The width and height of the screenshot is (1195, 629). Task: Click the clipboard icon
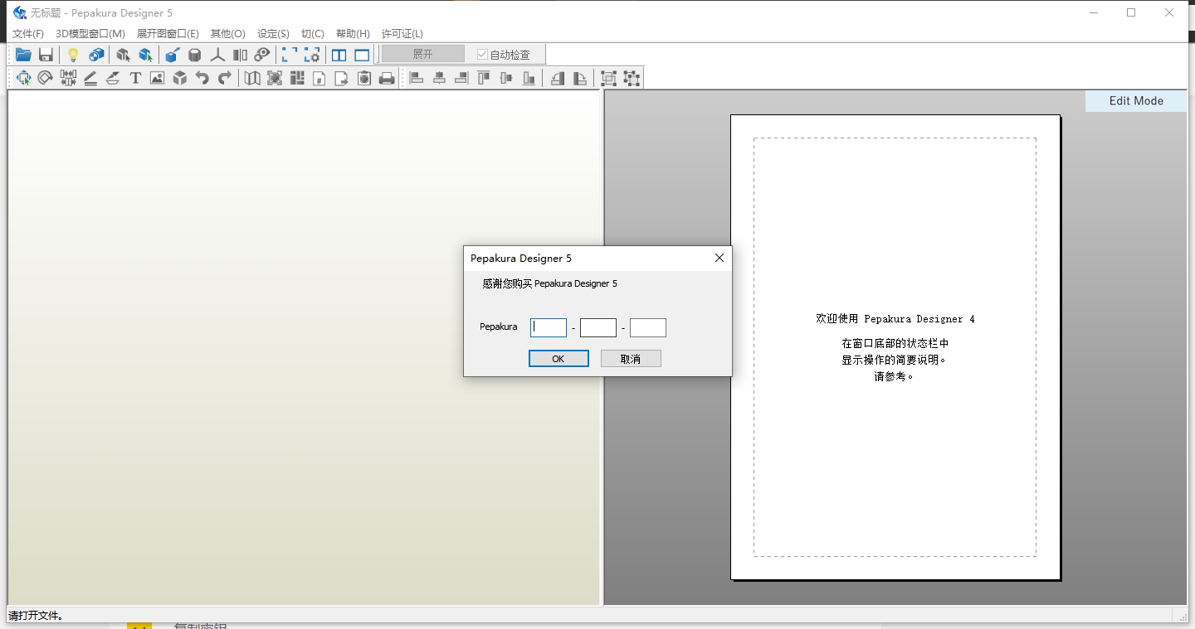click(364, 78)
